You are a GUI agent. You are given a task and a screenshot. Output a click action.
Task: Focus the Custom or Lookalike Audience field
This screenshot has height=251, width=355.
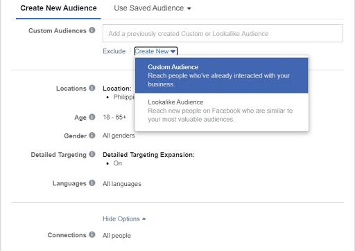click(x=223, y=34)
